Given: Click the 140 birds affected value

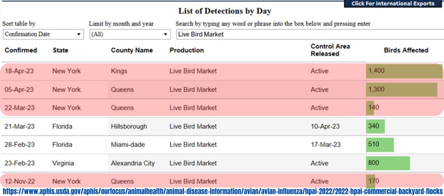Looking at the screenshot, I should pyautogui.click(x=373, y=108).
